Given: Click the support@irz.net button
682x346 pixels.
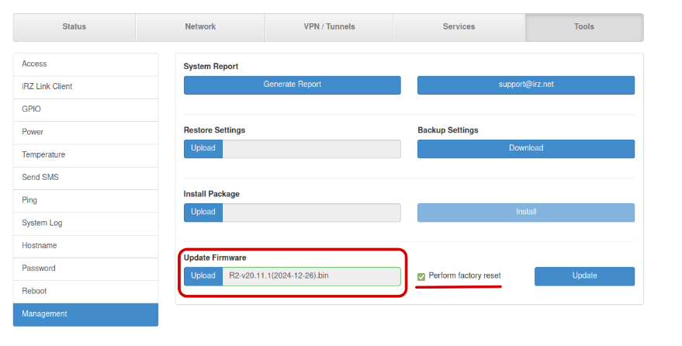Looking at the screenshot, I should [x=525, y=85].
